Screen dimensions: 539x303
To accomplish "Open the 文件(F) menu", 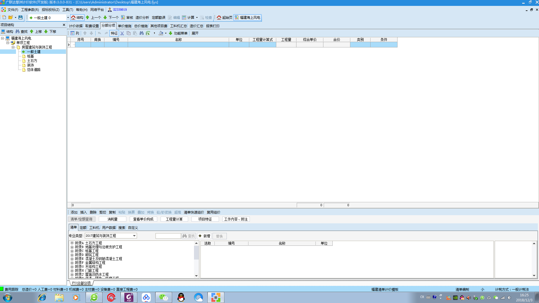I will [x=13, y=10].
